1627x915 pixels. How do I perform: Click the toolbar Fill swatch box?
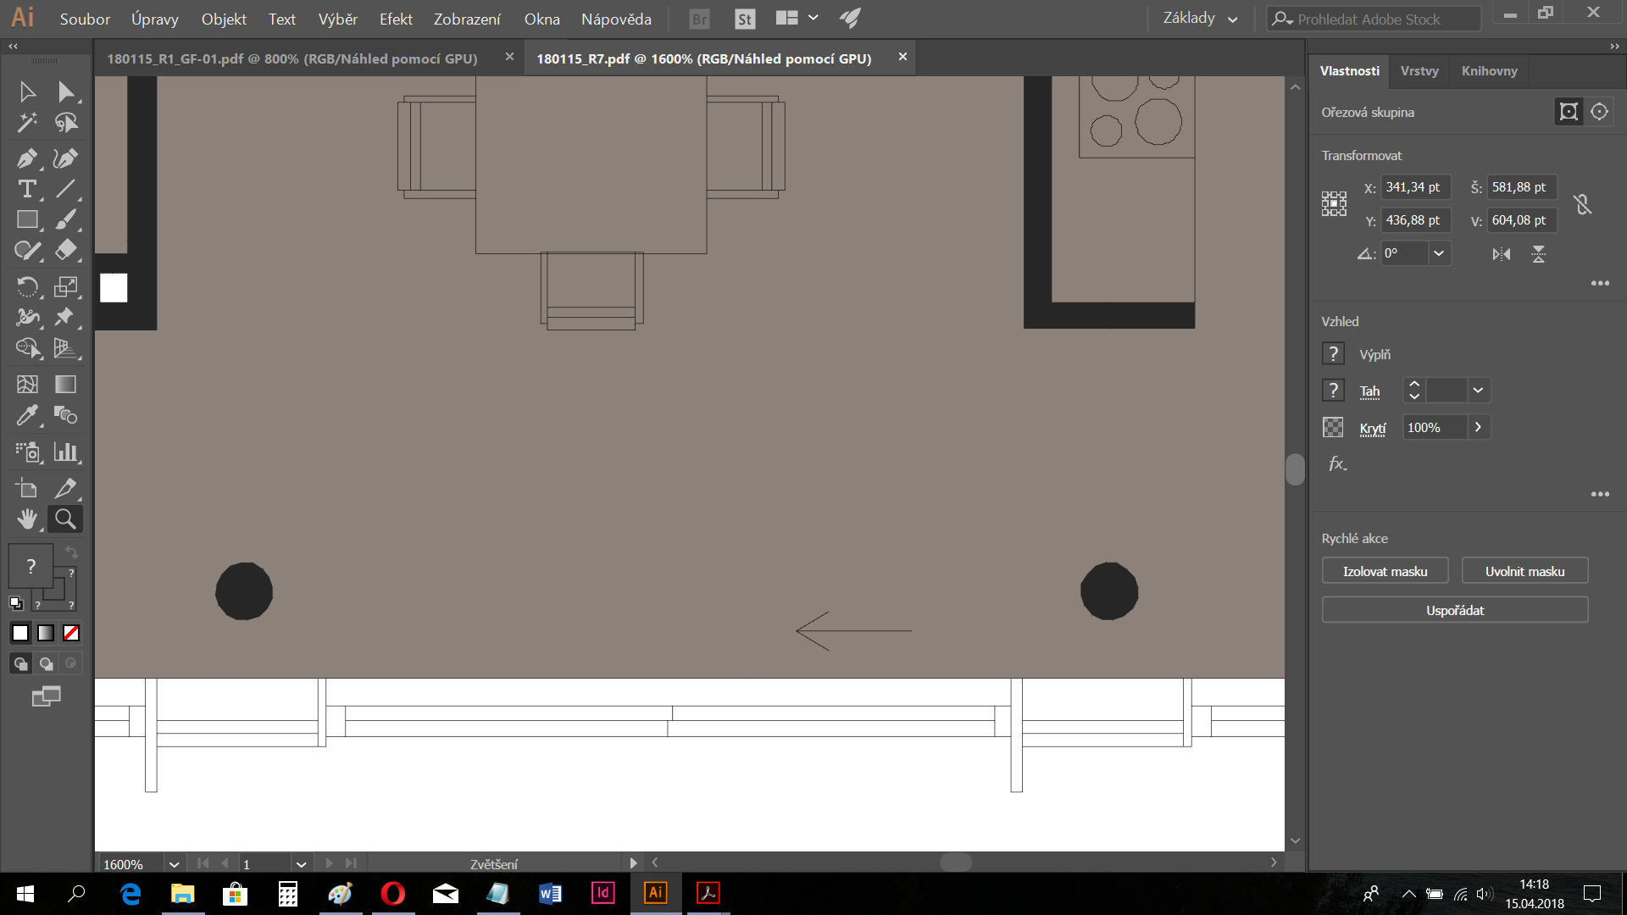click(31, 566)
